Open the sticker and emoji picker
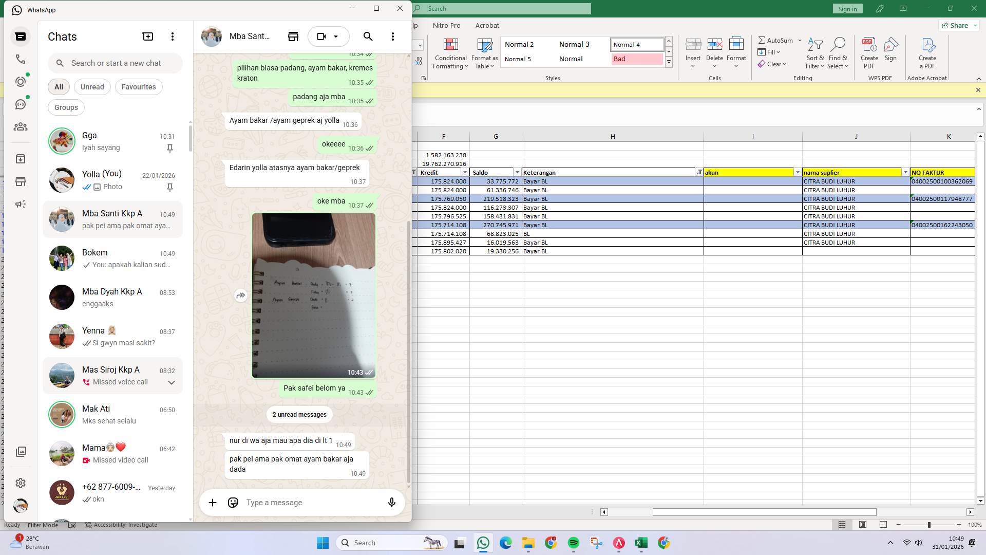 pyautogui.click(x=233, y=503)
